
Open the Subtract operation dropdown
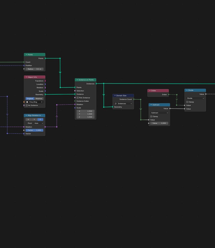159,113
